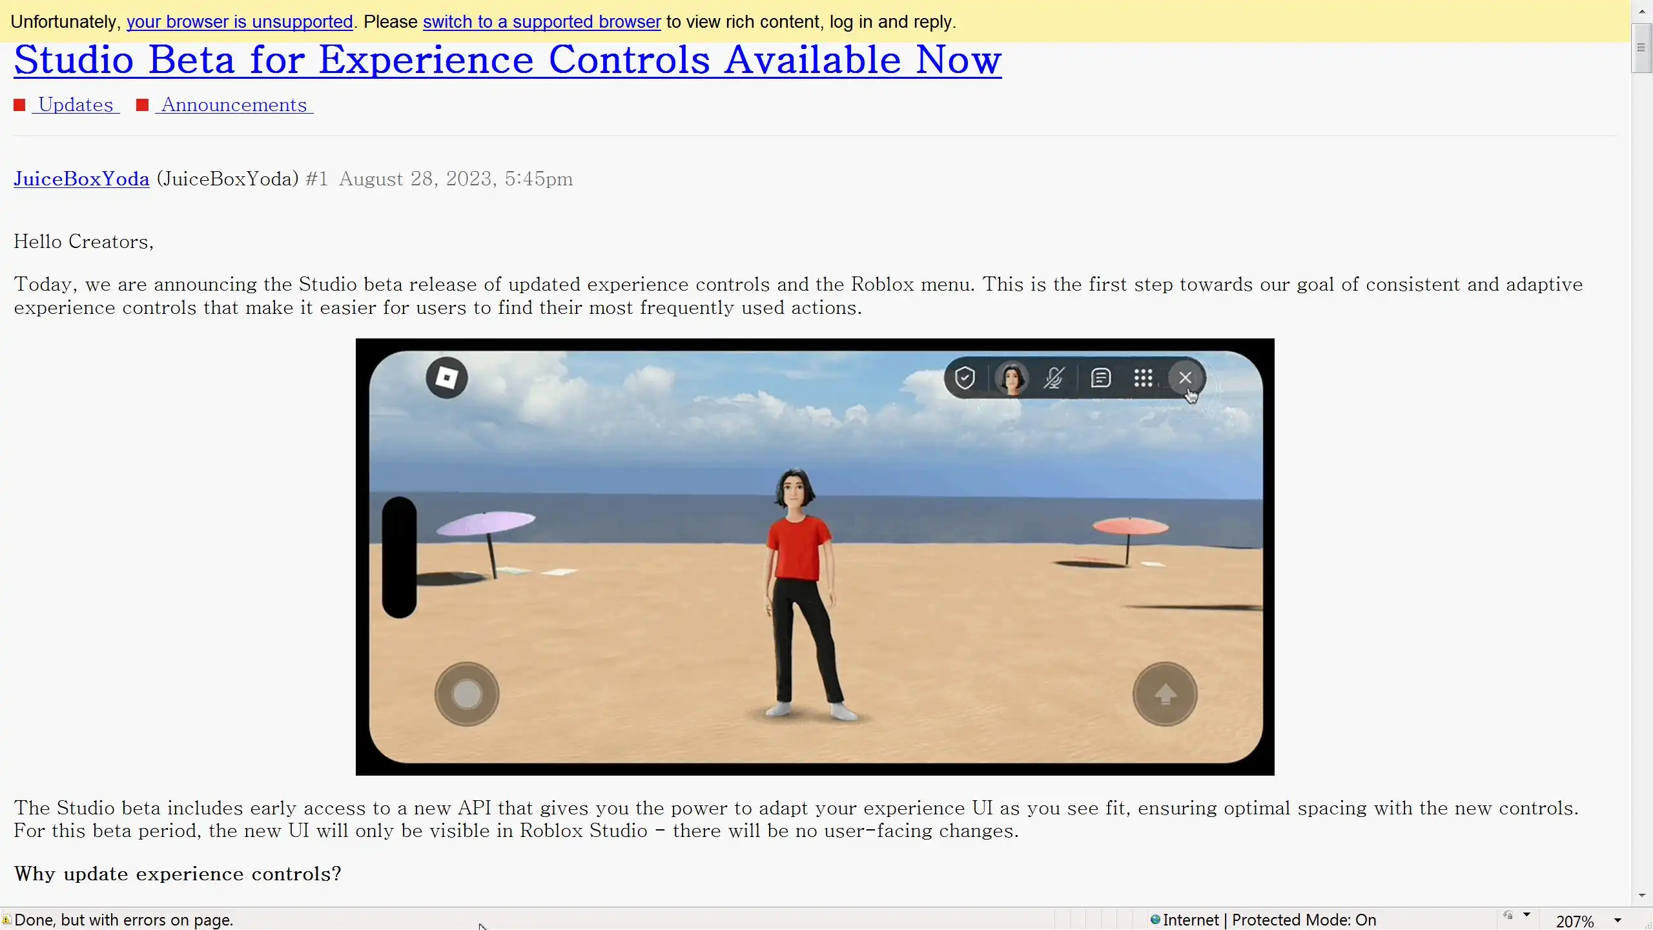The width and height of the screenshot is (1653, 930).
Task: Click the avatar portrait icon in toolbar
Action: coord(1011,378)
